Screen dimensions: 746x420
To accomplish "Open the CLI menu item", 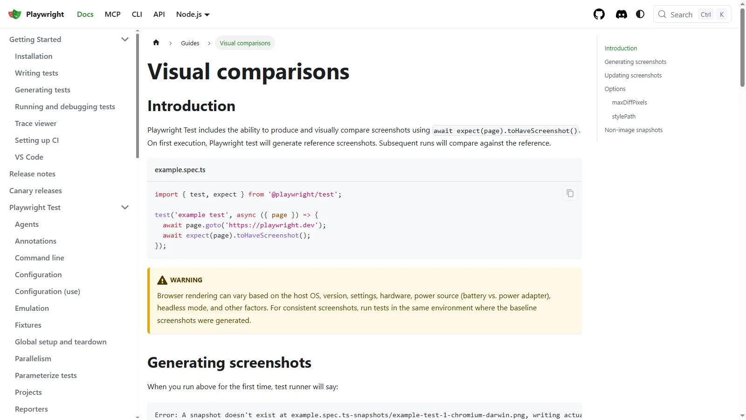I will [137, 14].
